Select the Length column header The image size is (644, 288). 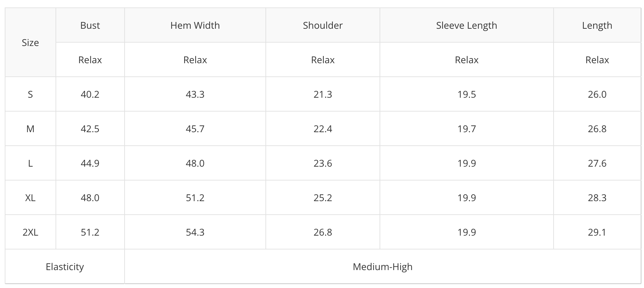[597, 25]
